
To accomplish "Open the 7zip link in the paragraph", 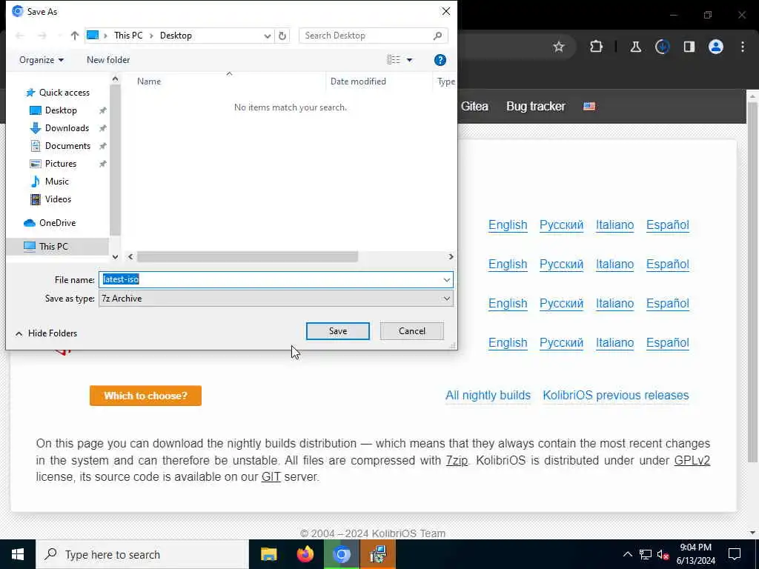I will [x=457, y=460].
